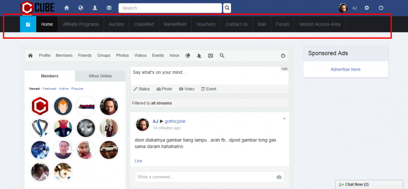Click the Say what's on your mind box
Screen dimensions: 408x189
click(210, 75)
